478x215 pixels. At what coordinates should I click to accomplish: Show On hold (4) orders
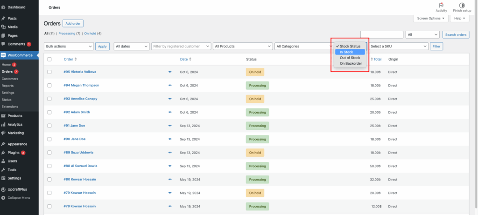coord(93,34)
